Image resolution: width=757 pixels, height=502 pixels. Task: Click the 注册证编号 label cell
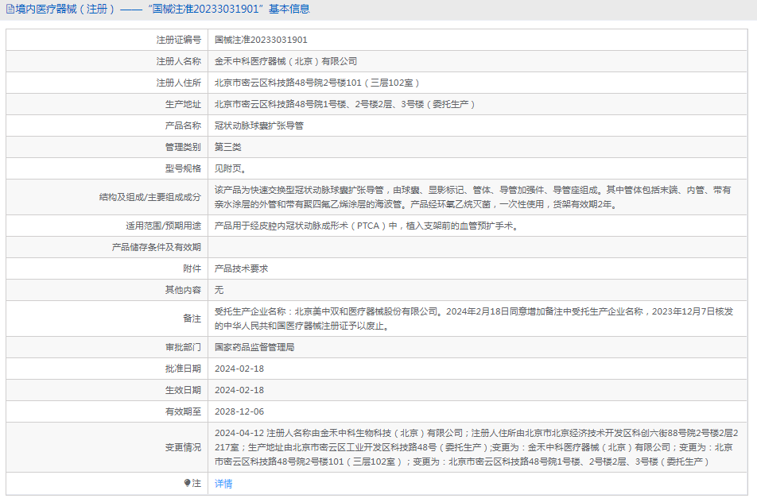(107, 40)
